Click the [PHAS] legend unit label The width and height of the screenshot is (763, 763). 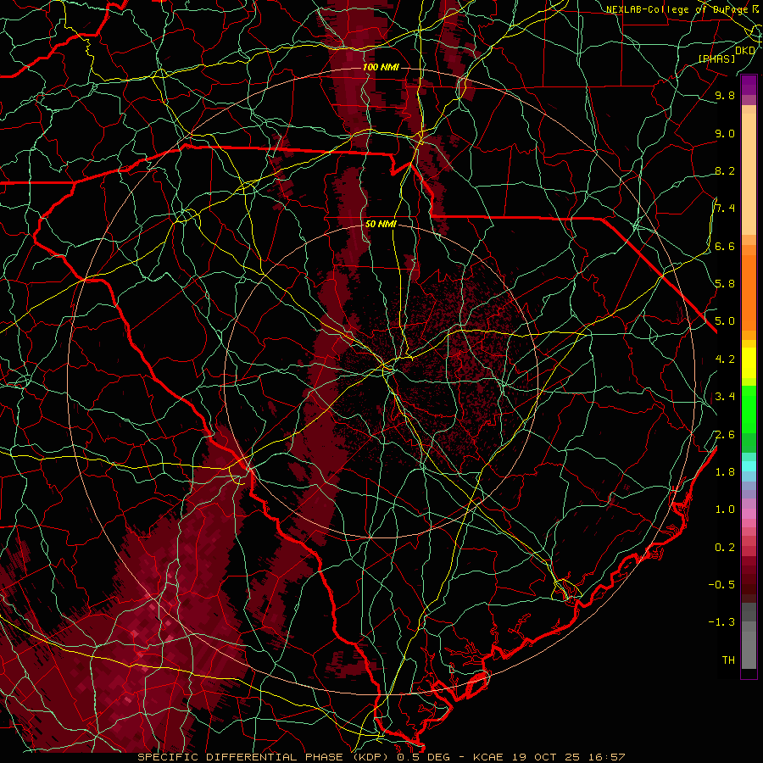tap(716, 58)
